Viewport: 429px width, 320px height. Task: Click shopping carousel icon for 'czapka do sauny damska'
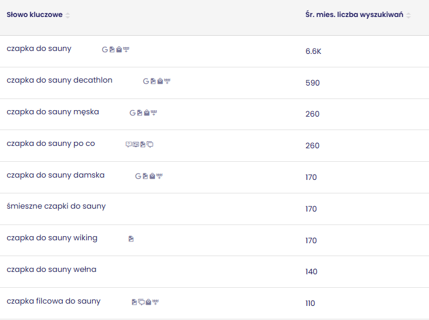click(x=160, y=176)
